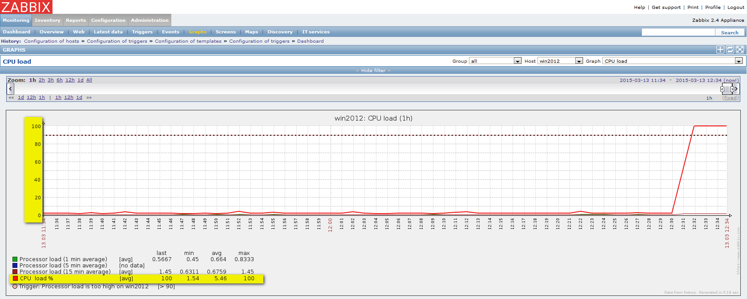Open the Graph dropdown showing CPU load
The height and width of the screenshot is (299, 747).
tap(673, 61)
